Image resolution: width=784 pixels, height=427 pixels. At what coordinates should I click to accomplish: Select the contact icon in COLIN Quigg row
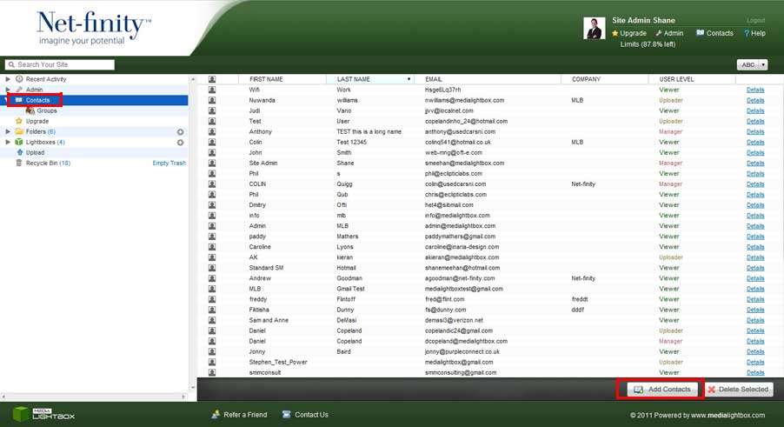coord(211,183)
